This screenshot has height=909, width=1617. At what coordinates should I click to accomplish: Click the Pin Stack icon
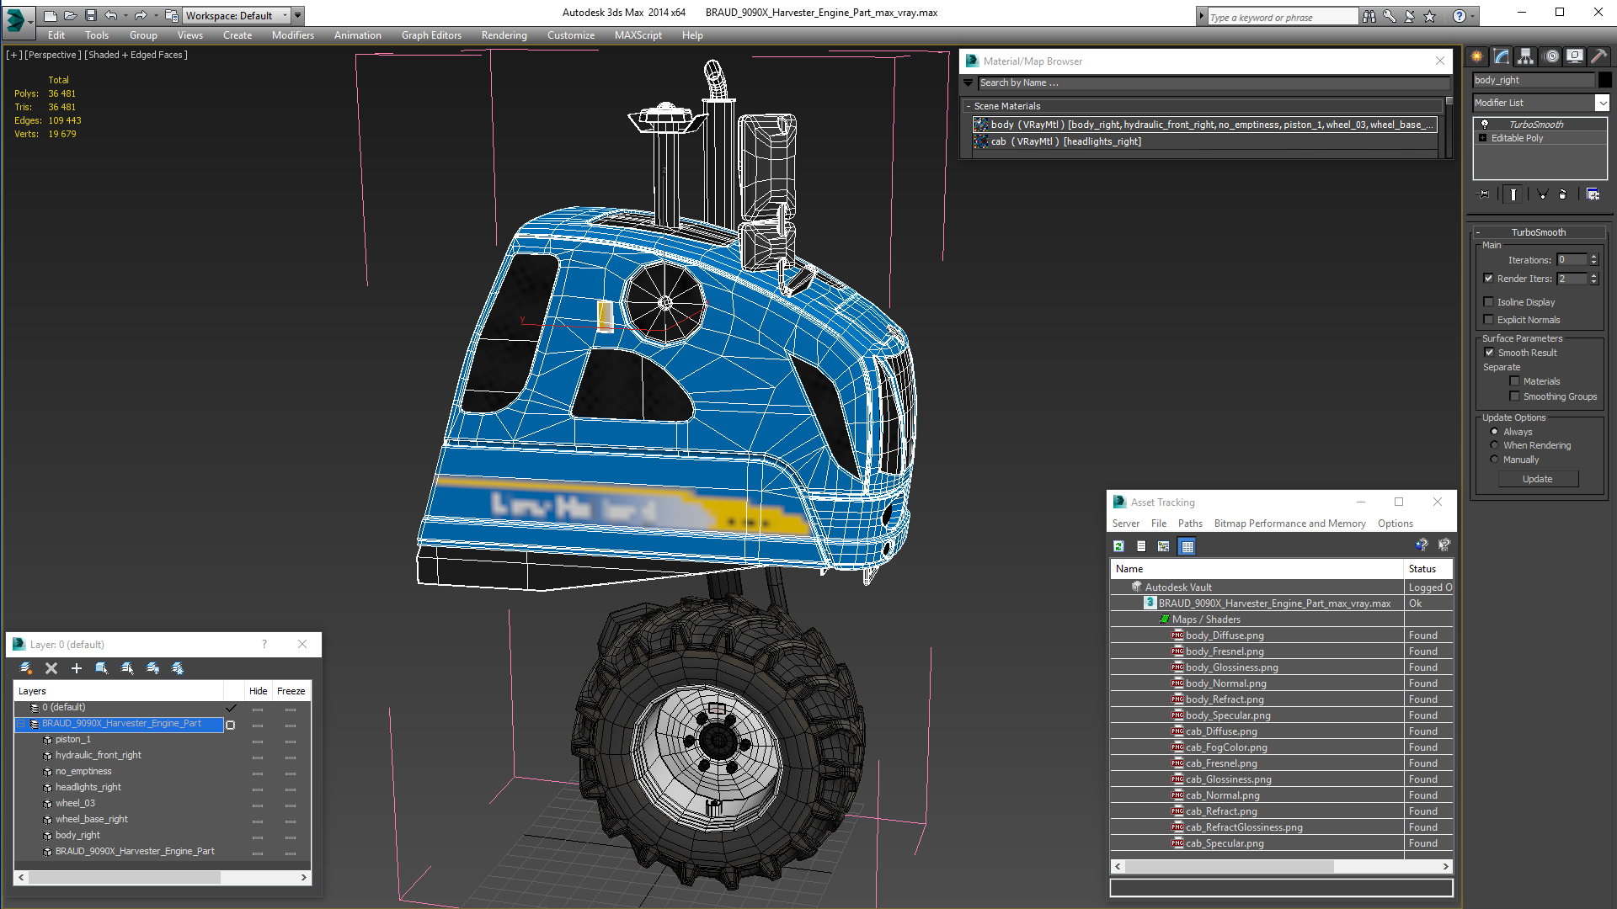pyautogui.click(x=1484, y=194)
